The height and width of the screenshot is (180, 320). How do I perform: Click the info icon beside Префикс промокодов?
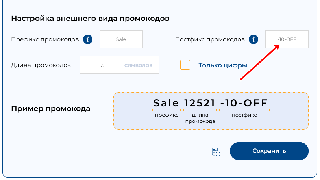88,39
